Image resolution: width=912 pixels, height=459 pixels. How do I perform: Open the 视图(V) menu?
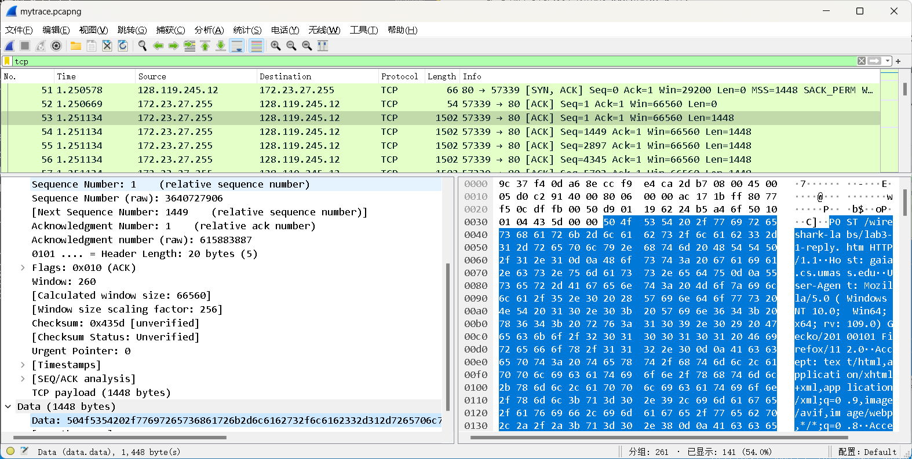pyautogui.click(x=93, y=30)
